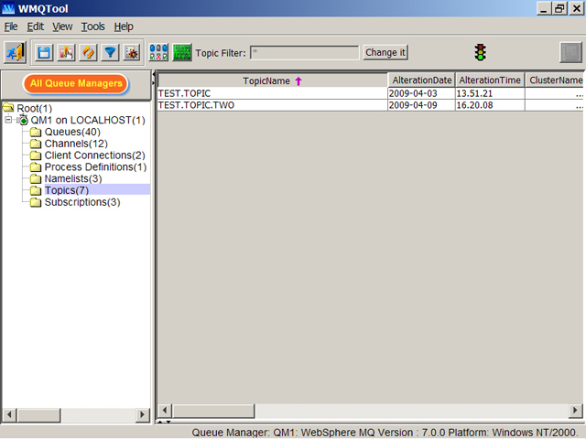Screen dimensions: 586x439
Task: Click the table pane scroll left arrow
Action: pos(165,411)
